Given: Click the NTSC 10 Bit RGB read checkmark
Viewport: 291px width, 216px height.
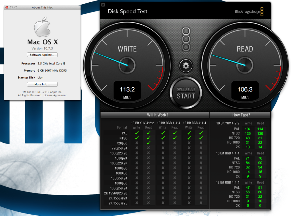Looking at the screenshot, I should coord(175,138).
